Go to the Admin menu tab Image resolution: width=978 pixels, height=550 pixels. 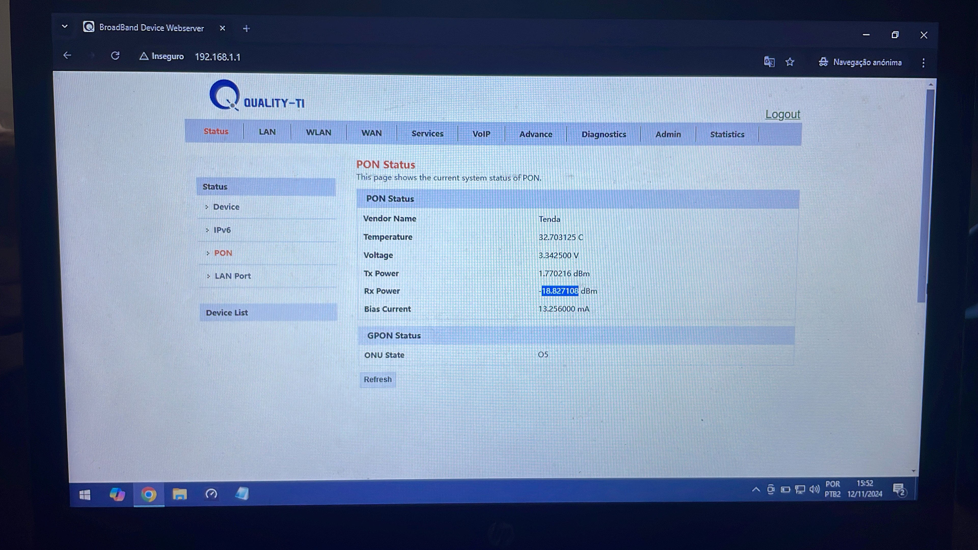(668, 134)
